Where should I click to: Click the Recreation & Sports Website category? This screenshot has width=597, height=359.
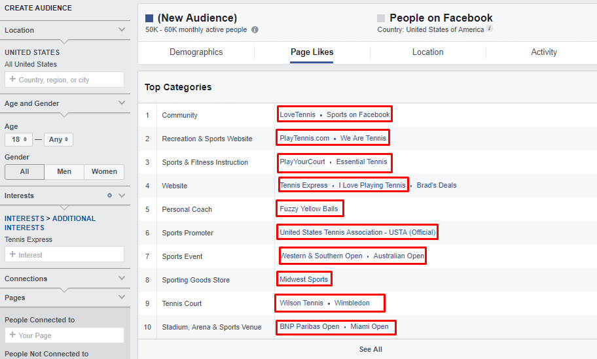207,139
